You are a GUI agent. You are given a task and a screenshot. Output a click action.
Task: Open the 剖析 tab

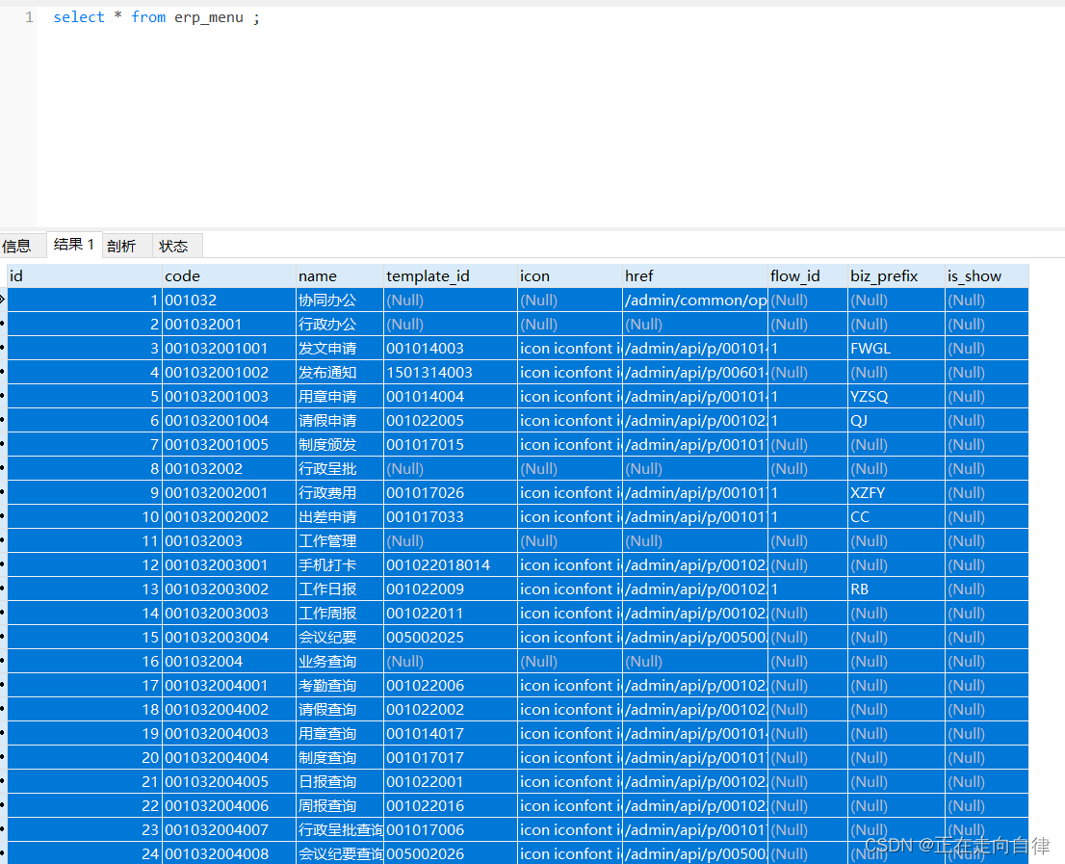pyautogui.click(x=121, y=246)
